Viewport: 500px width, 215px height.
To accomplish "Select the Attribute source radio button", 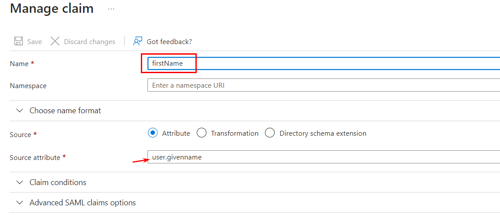I will (153, 133).
